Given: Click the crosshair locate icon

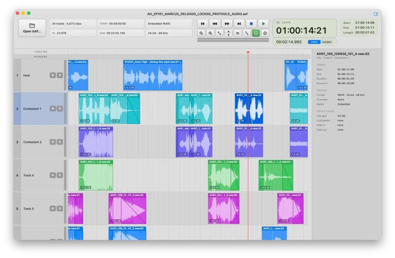Looking at the screenshot, I should [x=265, y=33].
